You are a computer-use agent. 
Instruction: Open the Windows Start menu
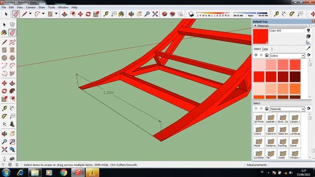[x=6, y=173]
